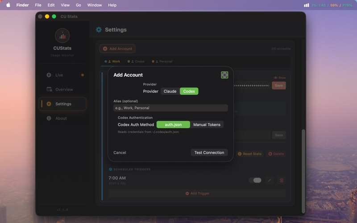Open the View menu
The image size is (357, 223).
click(65, 5)
